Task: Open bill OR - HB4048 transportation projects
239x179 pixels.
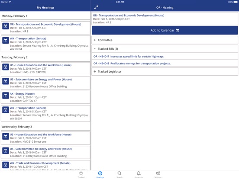Action: (165, 63)
